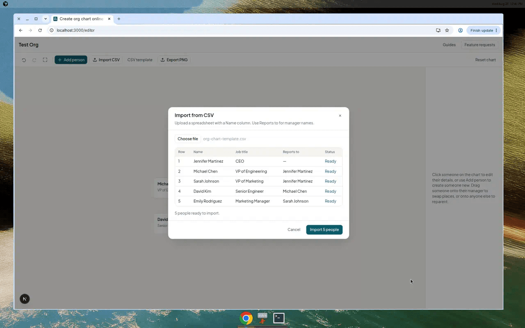Reload the page with refresh icon

(x=40, y=30)
